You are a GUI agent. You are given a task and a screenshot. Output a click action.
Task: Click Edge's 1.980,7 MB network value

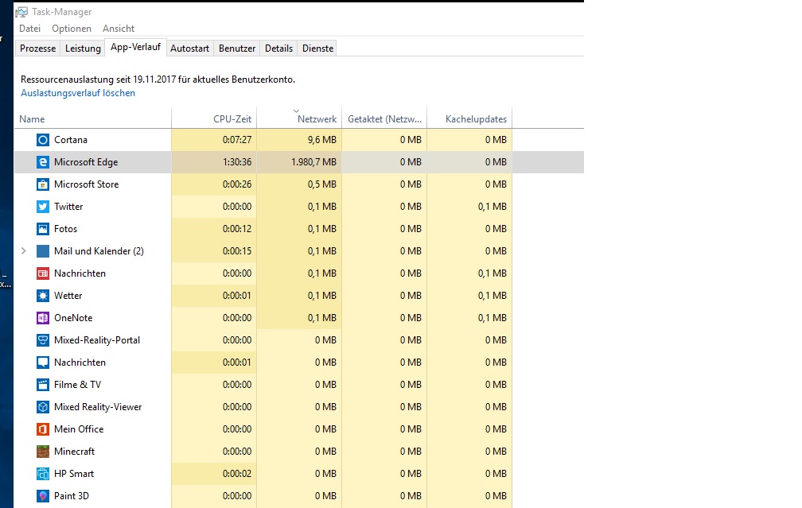click(313, 162)
